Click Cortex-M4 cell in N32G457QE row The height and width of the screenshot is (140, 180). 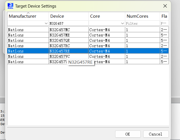click(x=107, y=40)
